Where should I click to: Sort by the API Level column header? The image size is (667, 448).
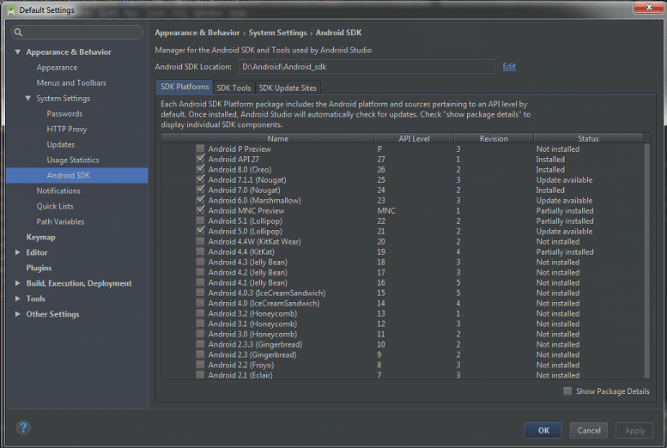pos(414,138)
